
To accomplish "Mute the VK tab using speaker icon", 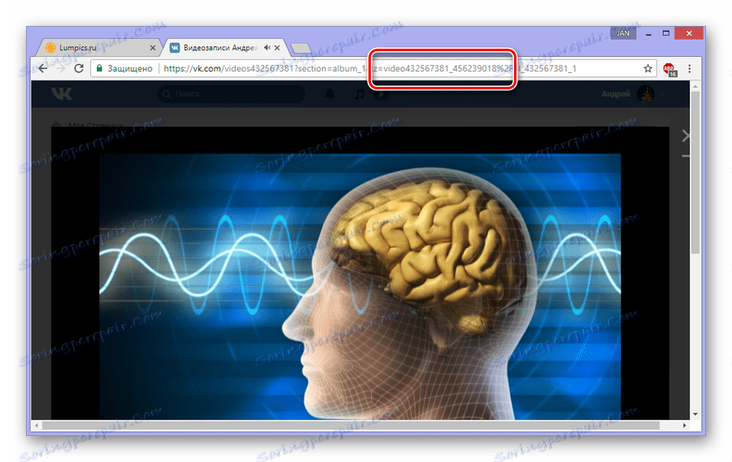I will coord(267,48).
